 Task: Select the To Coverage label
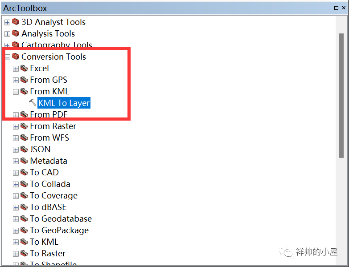53,195
